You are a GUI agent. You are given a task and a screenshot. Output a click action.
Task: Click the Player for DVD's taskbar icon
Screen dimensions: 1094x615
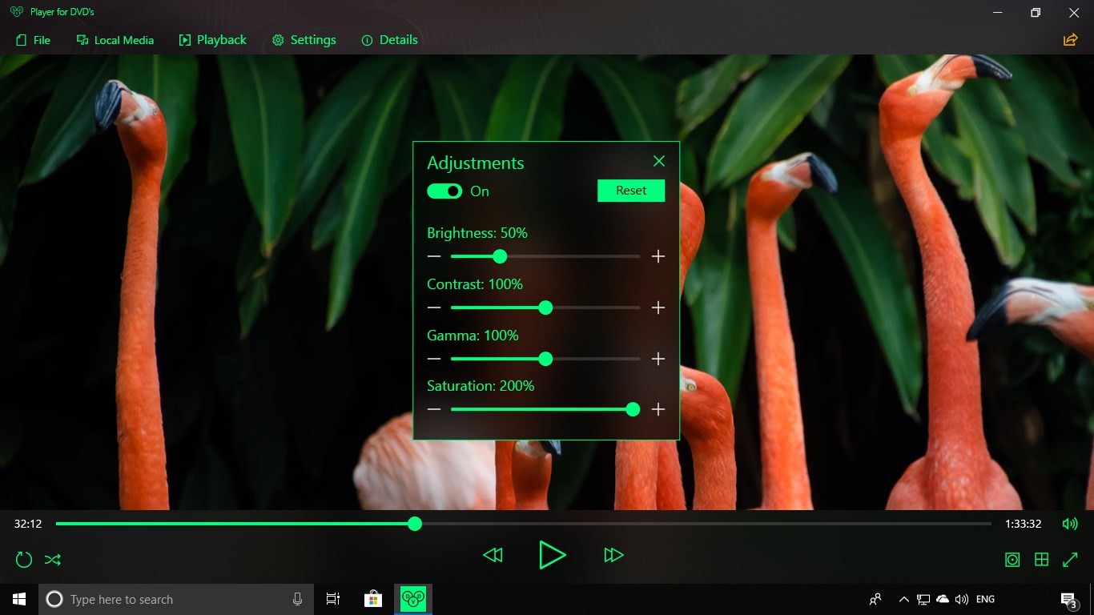(x=412, y=598)
